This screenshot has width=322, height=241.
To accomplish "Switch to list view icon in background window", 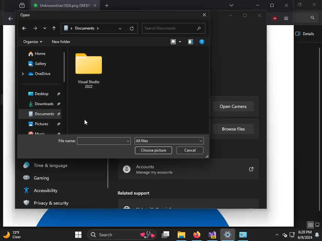I will click(310, 225).
